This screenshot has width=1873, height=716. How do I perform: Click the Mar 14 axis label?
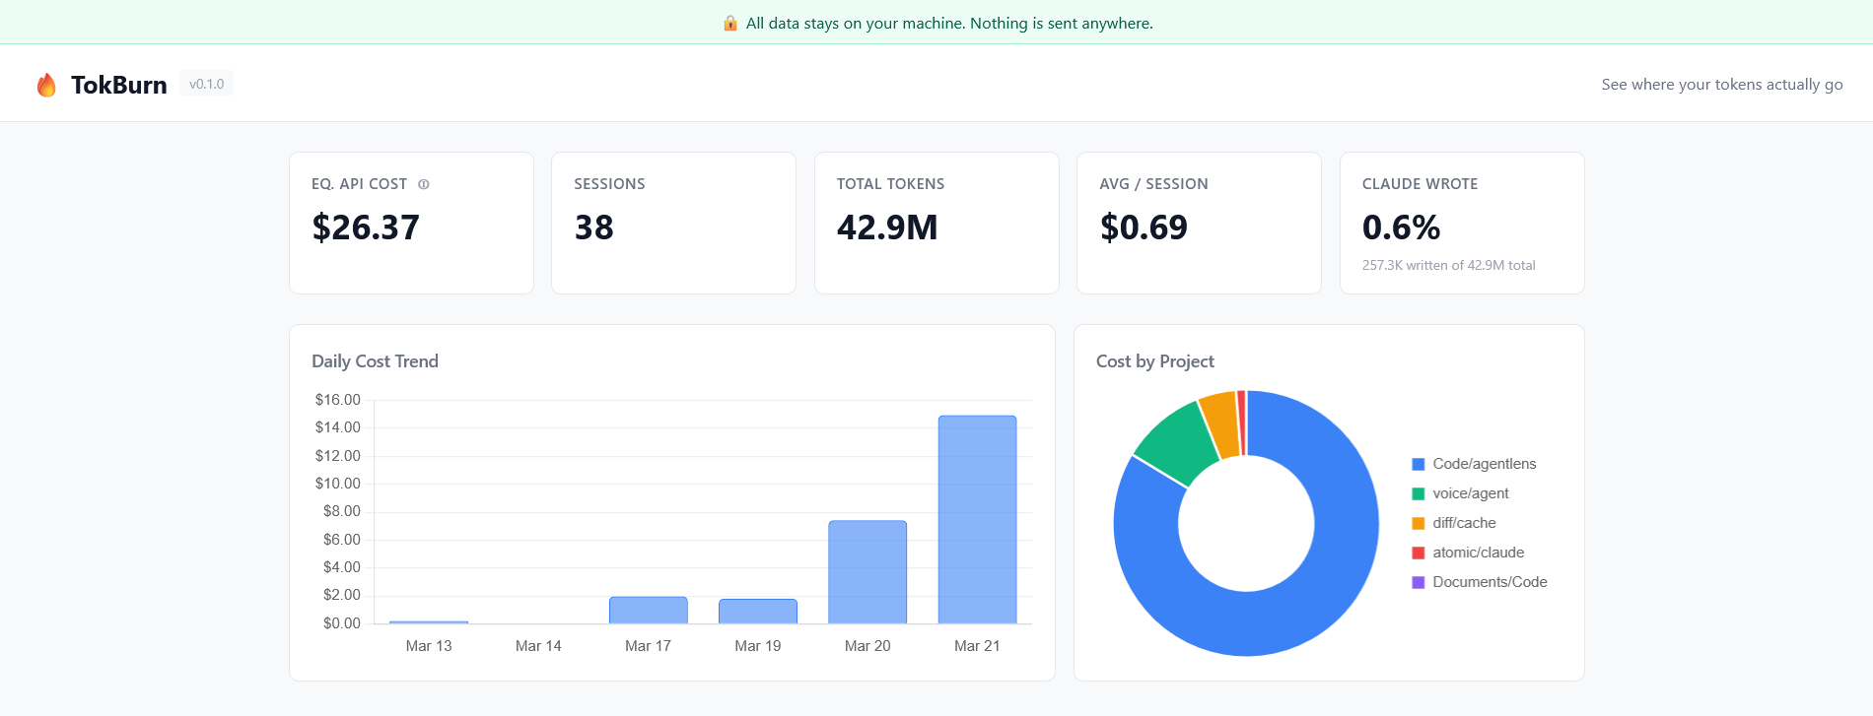pos(538,646)
